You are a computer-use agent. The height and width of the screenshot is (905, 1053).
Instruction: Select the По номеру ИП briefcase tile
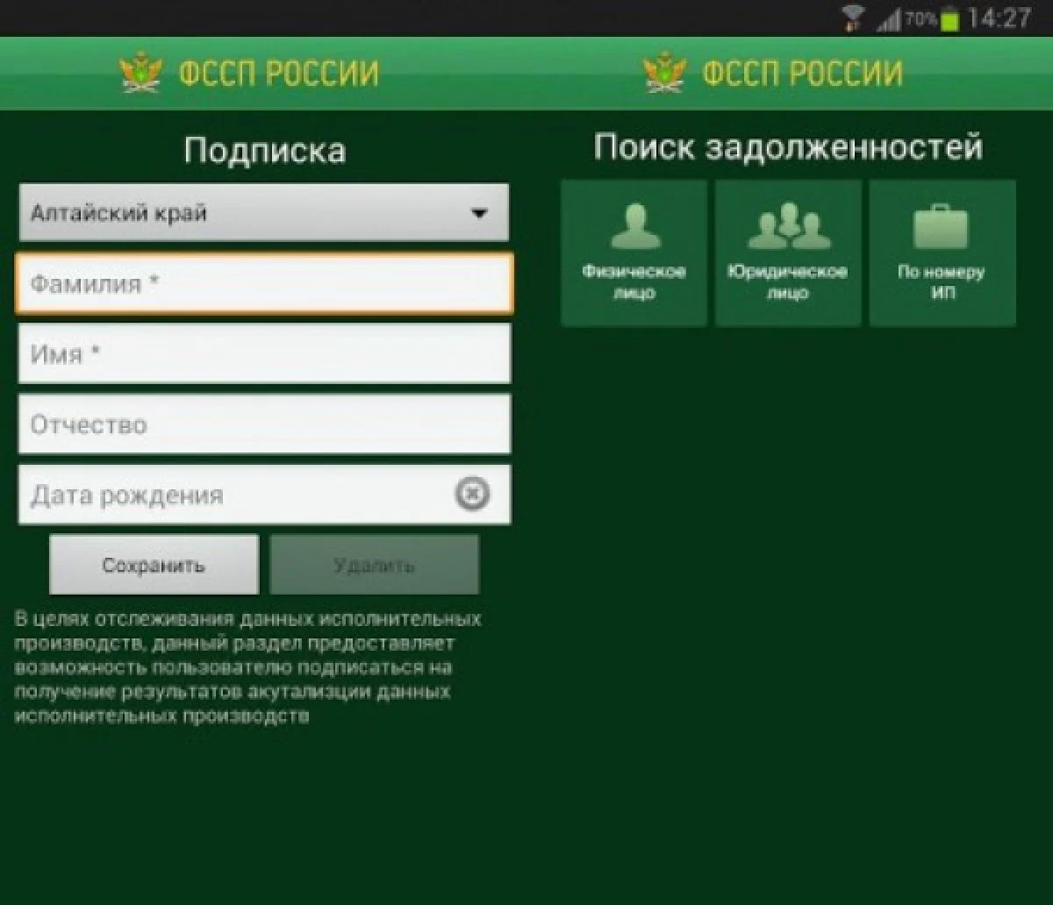click(942, 253)
